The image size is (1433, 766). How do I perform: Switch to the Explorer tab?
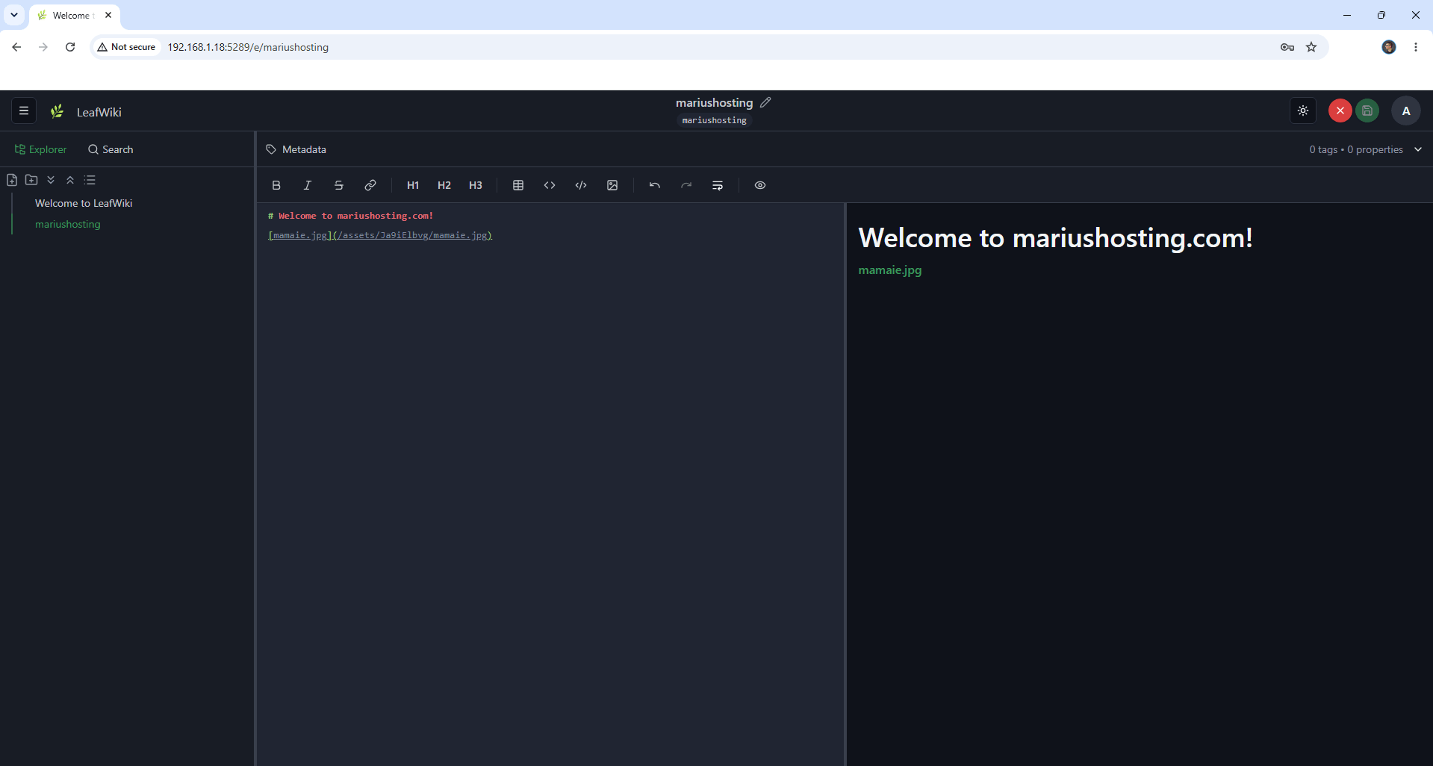coord(40,149)
